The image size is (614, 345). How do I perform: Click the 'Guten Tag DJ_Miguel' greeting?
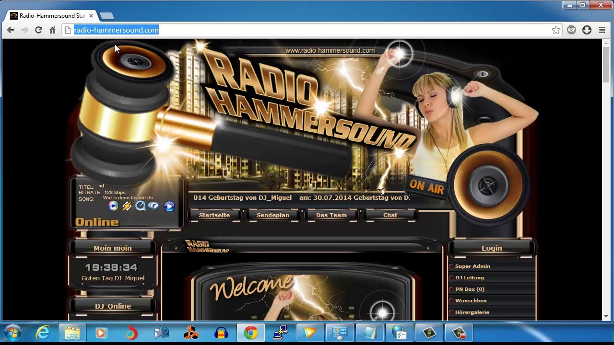click(113, 278)
